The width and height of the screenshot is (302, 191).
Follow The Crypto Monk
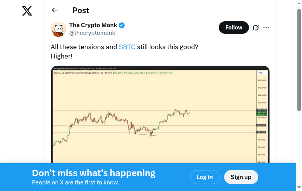coord(233,28)
